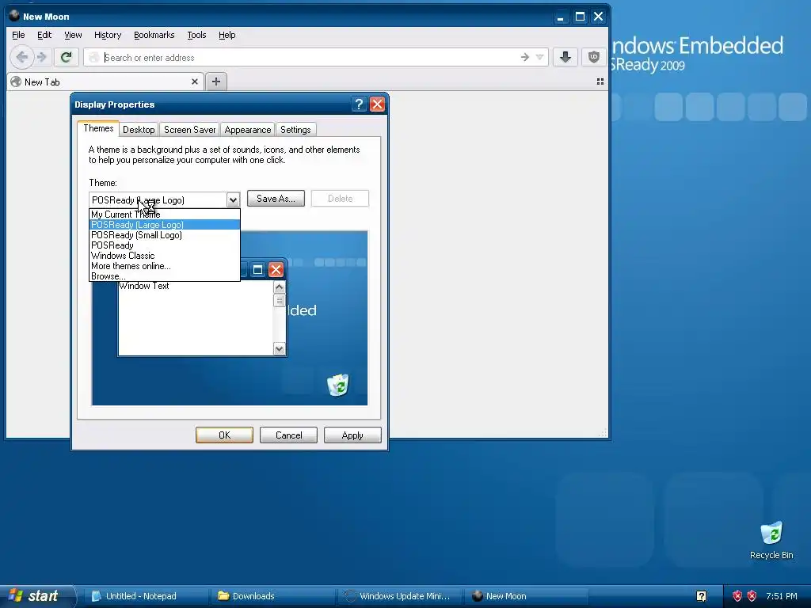Select Browse... theme option
This screenshot has height=608, width=811.
pyautogui.click(x=165, y=276)
